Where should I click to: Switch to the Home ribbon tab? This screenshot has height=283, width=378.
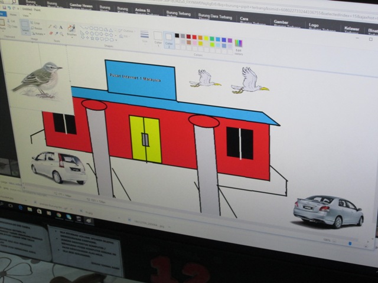(13, 15)
